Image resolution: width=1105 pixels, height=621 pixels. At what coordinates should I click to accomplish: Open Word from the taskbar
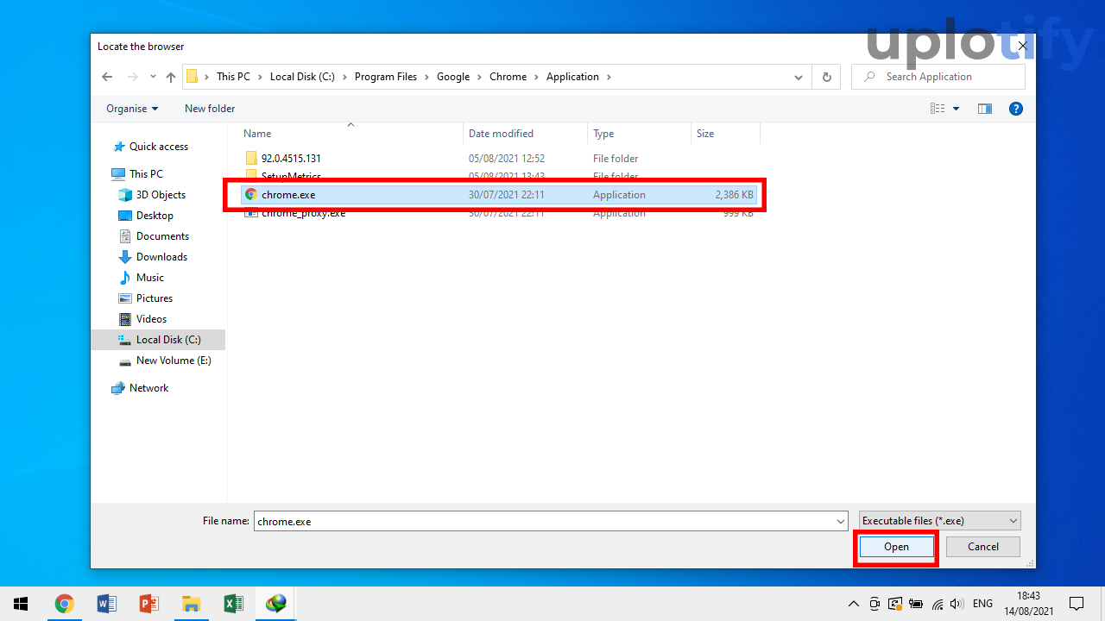[106, 604]
